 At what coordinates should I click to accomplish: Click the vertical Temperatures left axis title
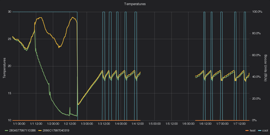pos(4,68)
